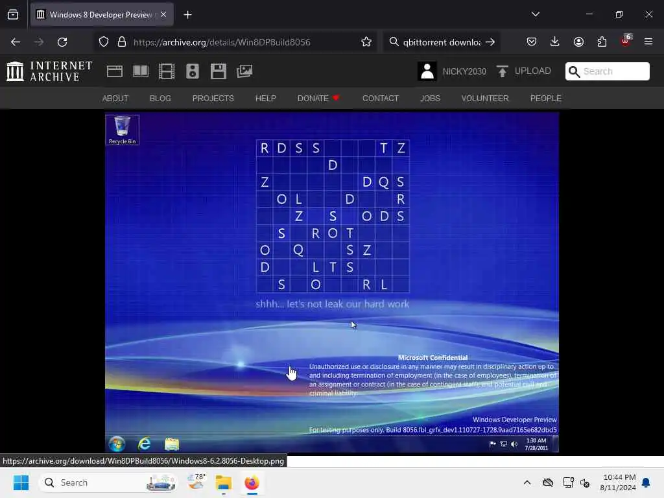
Task: Open the VOLUNTEER link
Action: click(x=485, y=99)
